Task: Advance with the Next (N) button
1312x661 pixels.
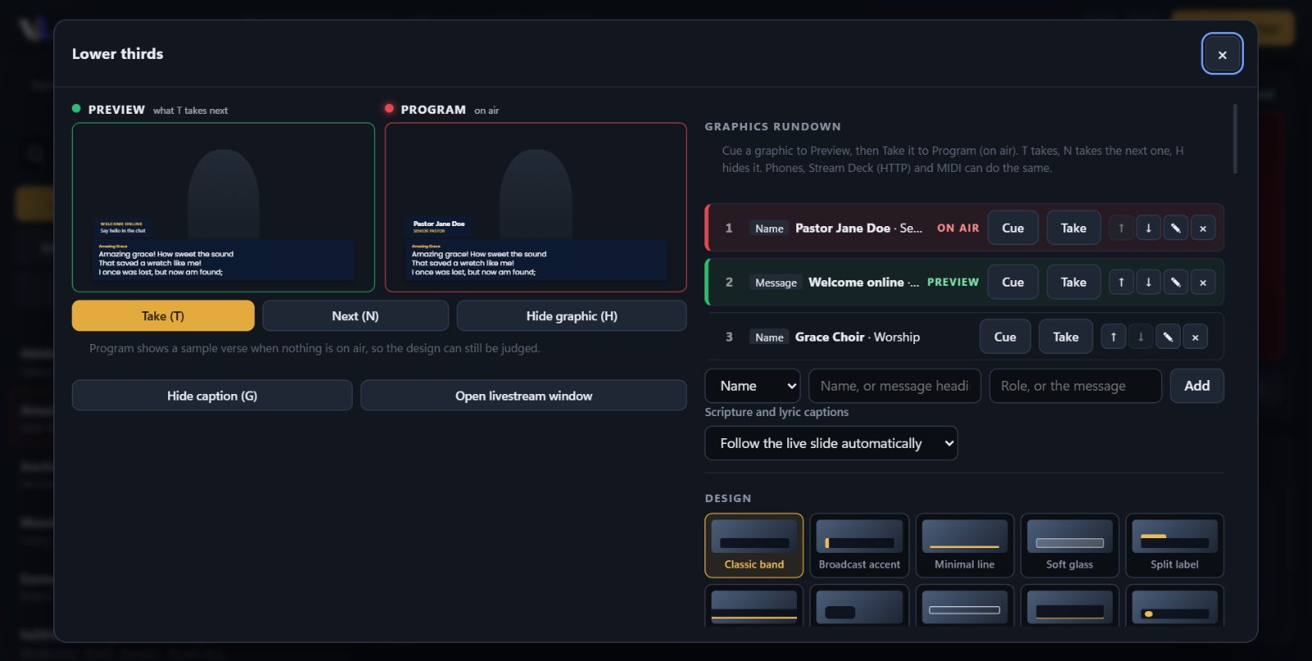Action: coord(355,316)
